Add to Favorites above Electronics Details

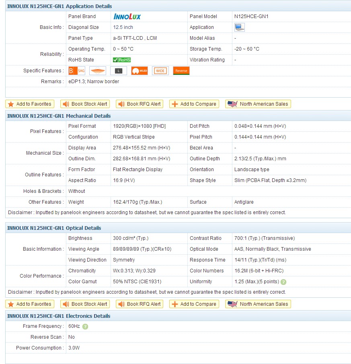tap(30, 304)
